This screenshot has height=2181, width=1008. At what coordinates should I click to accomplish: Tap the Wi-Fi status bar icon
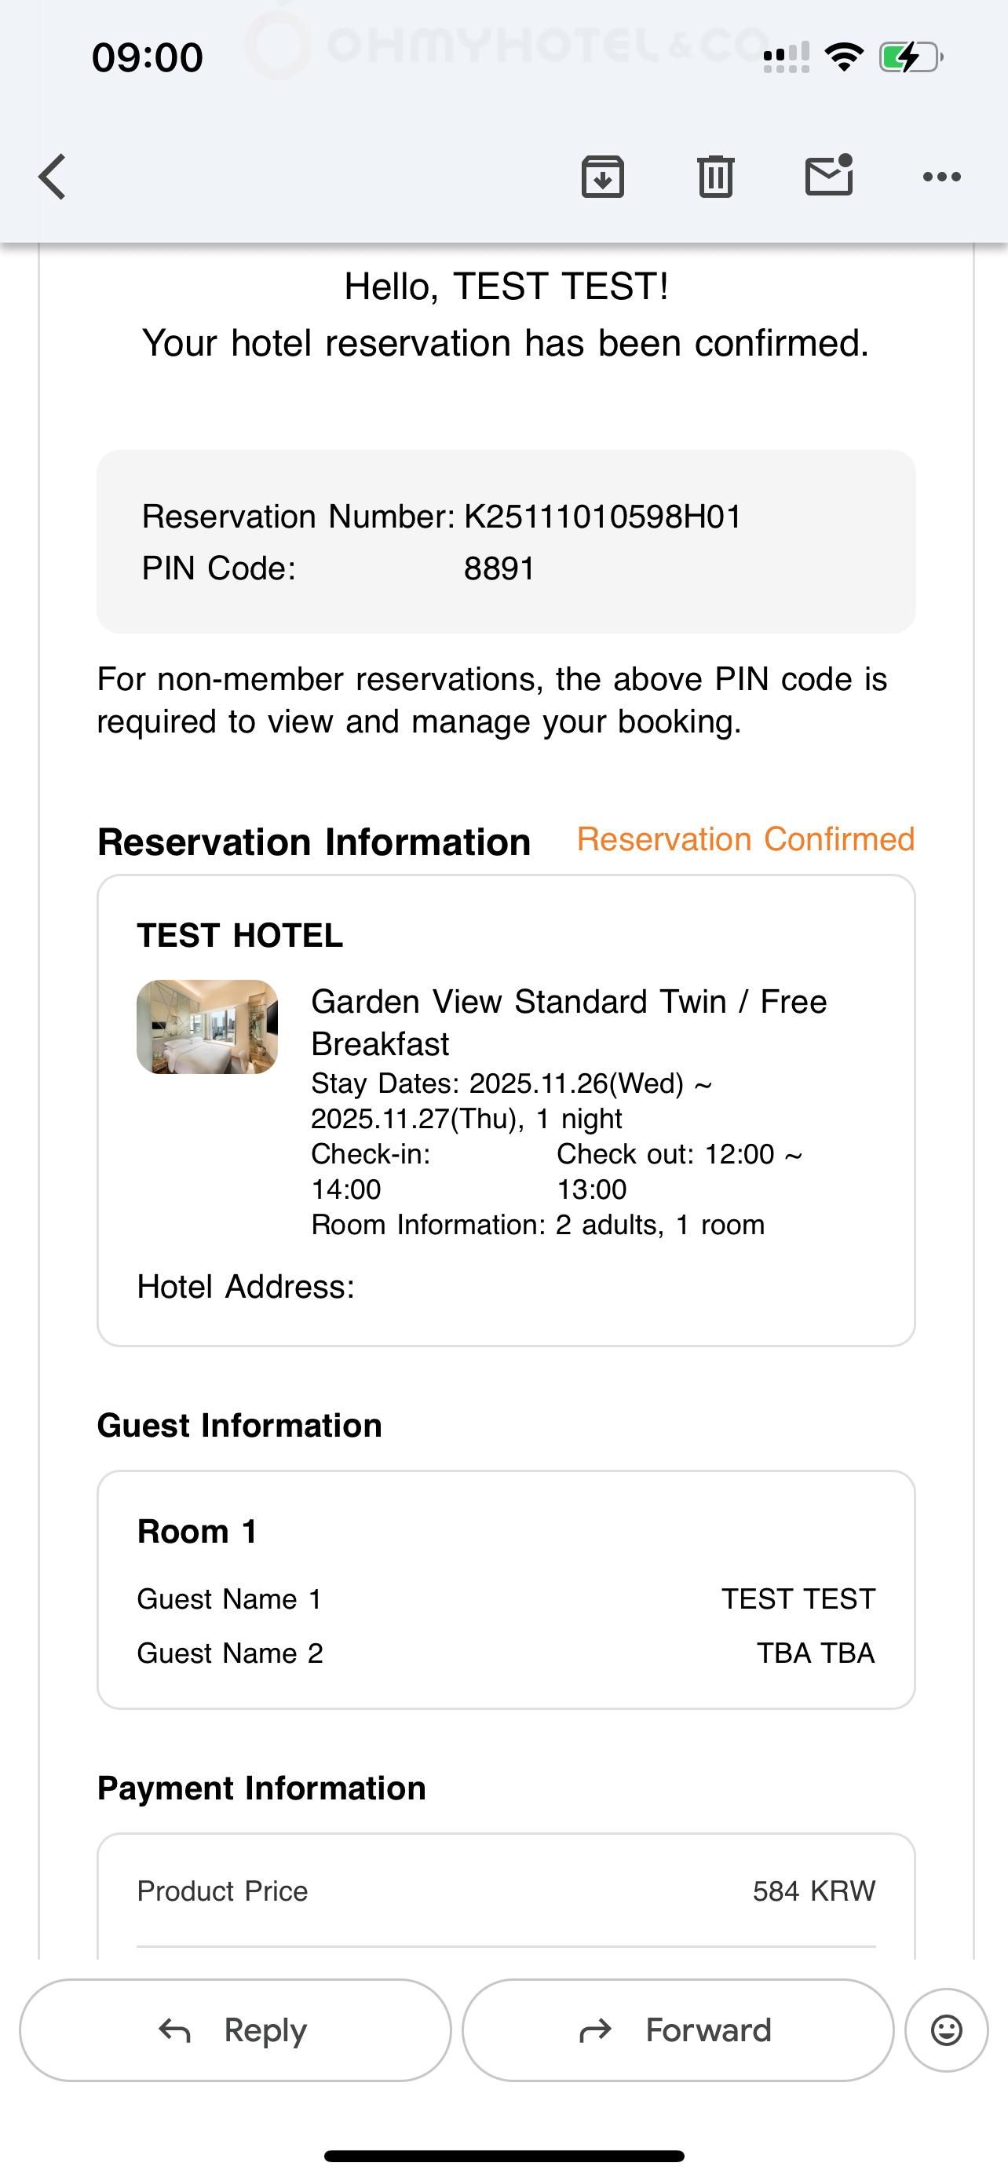pos(844,57)
